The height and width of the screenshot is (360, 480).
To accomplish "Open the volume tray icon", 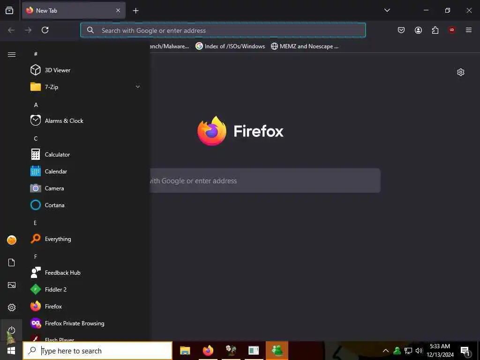I will coord(419,351).
